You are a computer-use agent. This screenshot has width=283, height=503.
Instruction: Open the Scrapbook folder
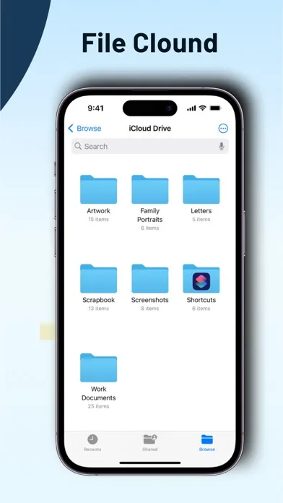point(98,279)
